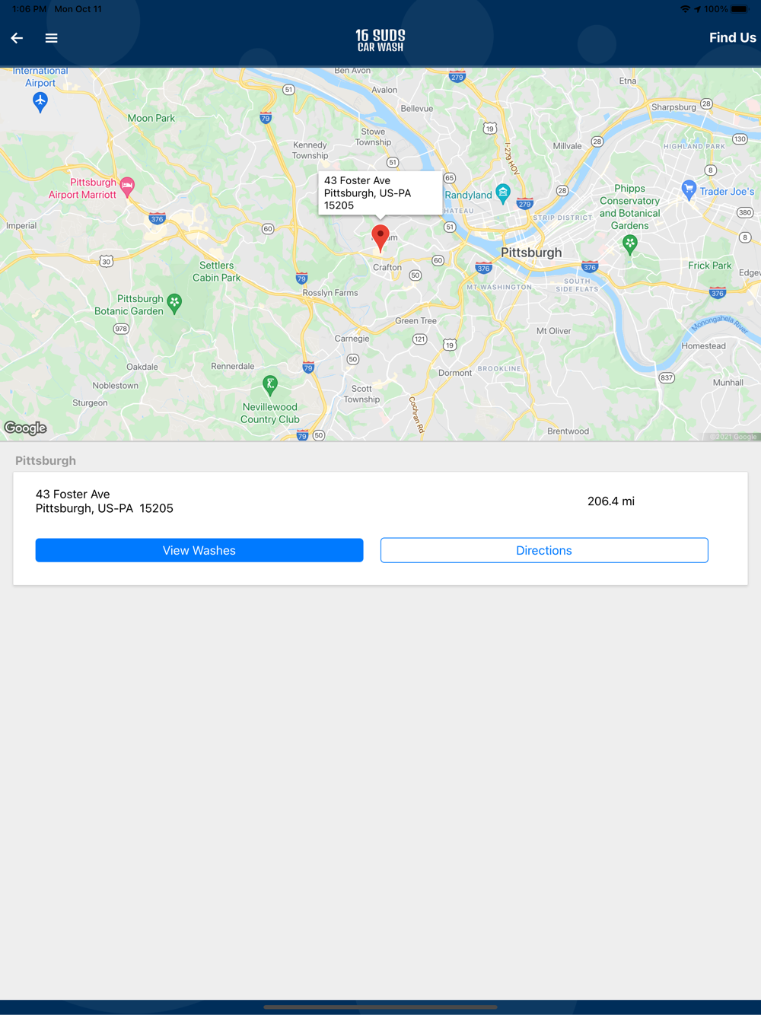
Task: Open Directions for 43 Foster Ave
Action: [544, 550]
